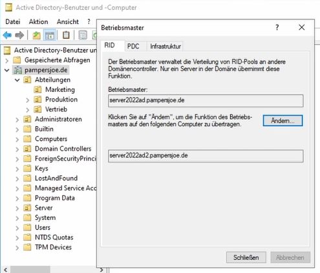Click the Betriebsmaster server name field

tap(206, 100)
